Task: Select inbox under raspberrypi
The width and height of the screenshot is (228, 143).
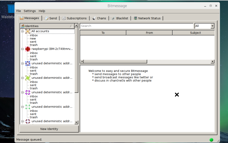Action: coord(34,53)
